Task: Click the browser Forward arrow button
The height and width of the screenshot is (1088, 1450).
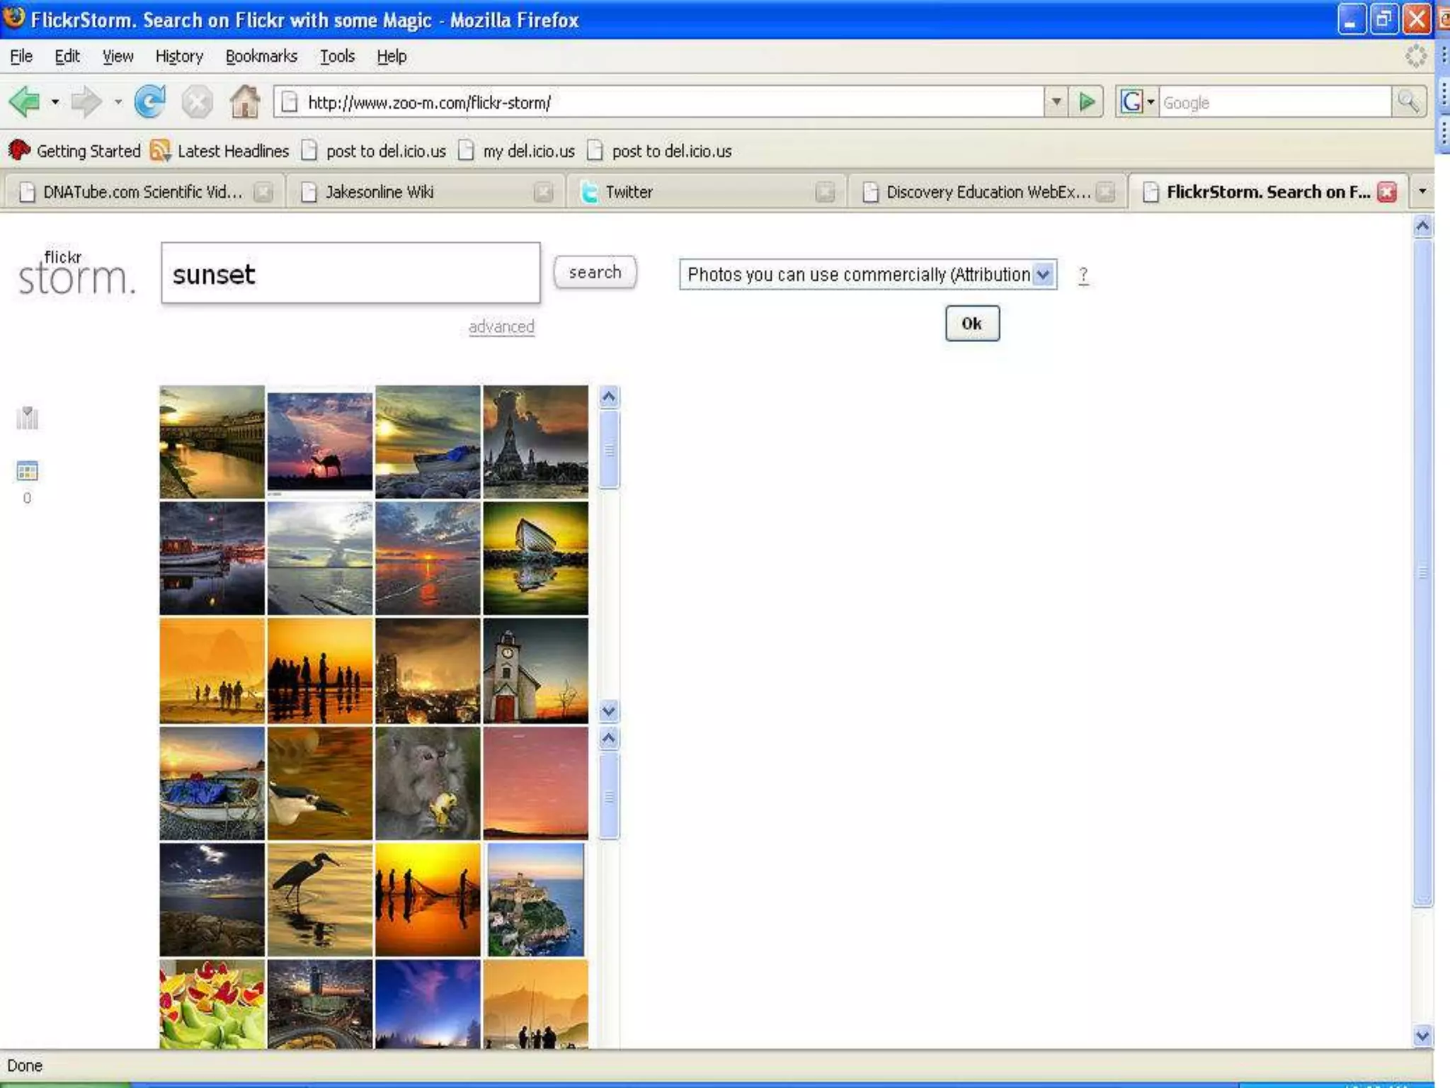Action: pos(86,102)
